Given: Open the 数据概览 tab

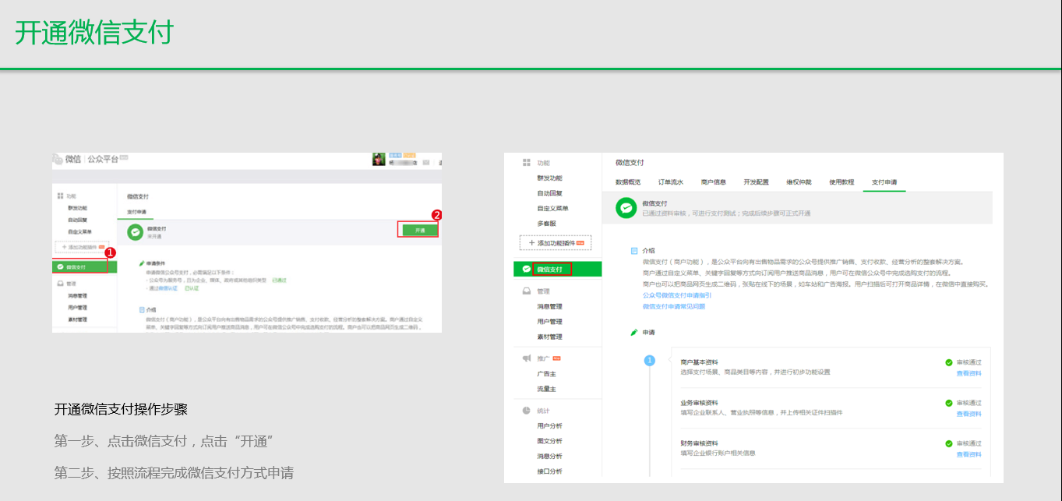Looking at the screenshot, I should click(x=628, y=182).
